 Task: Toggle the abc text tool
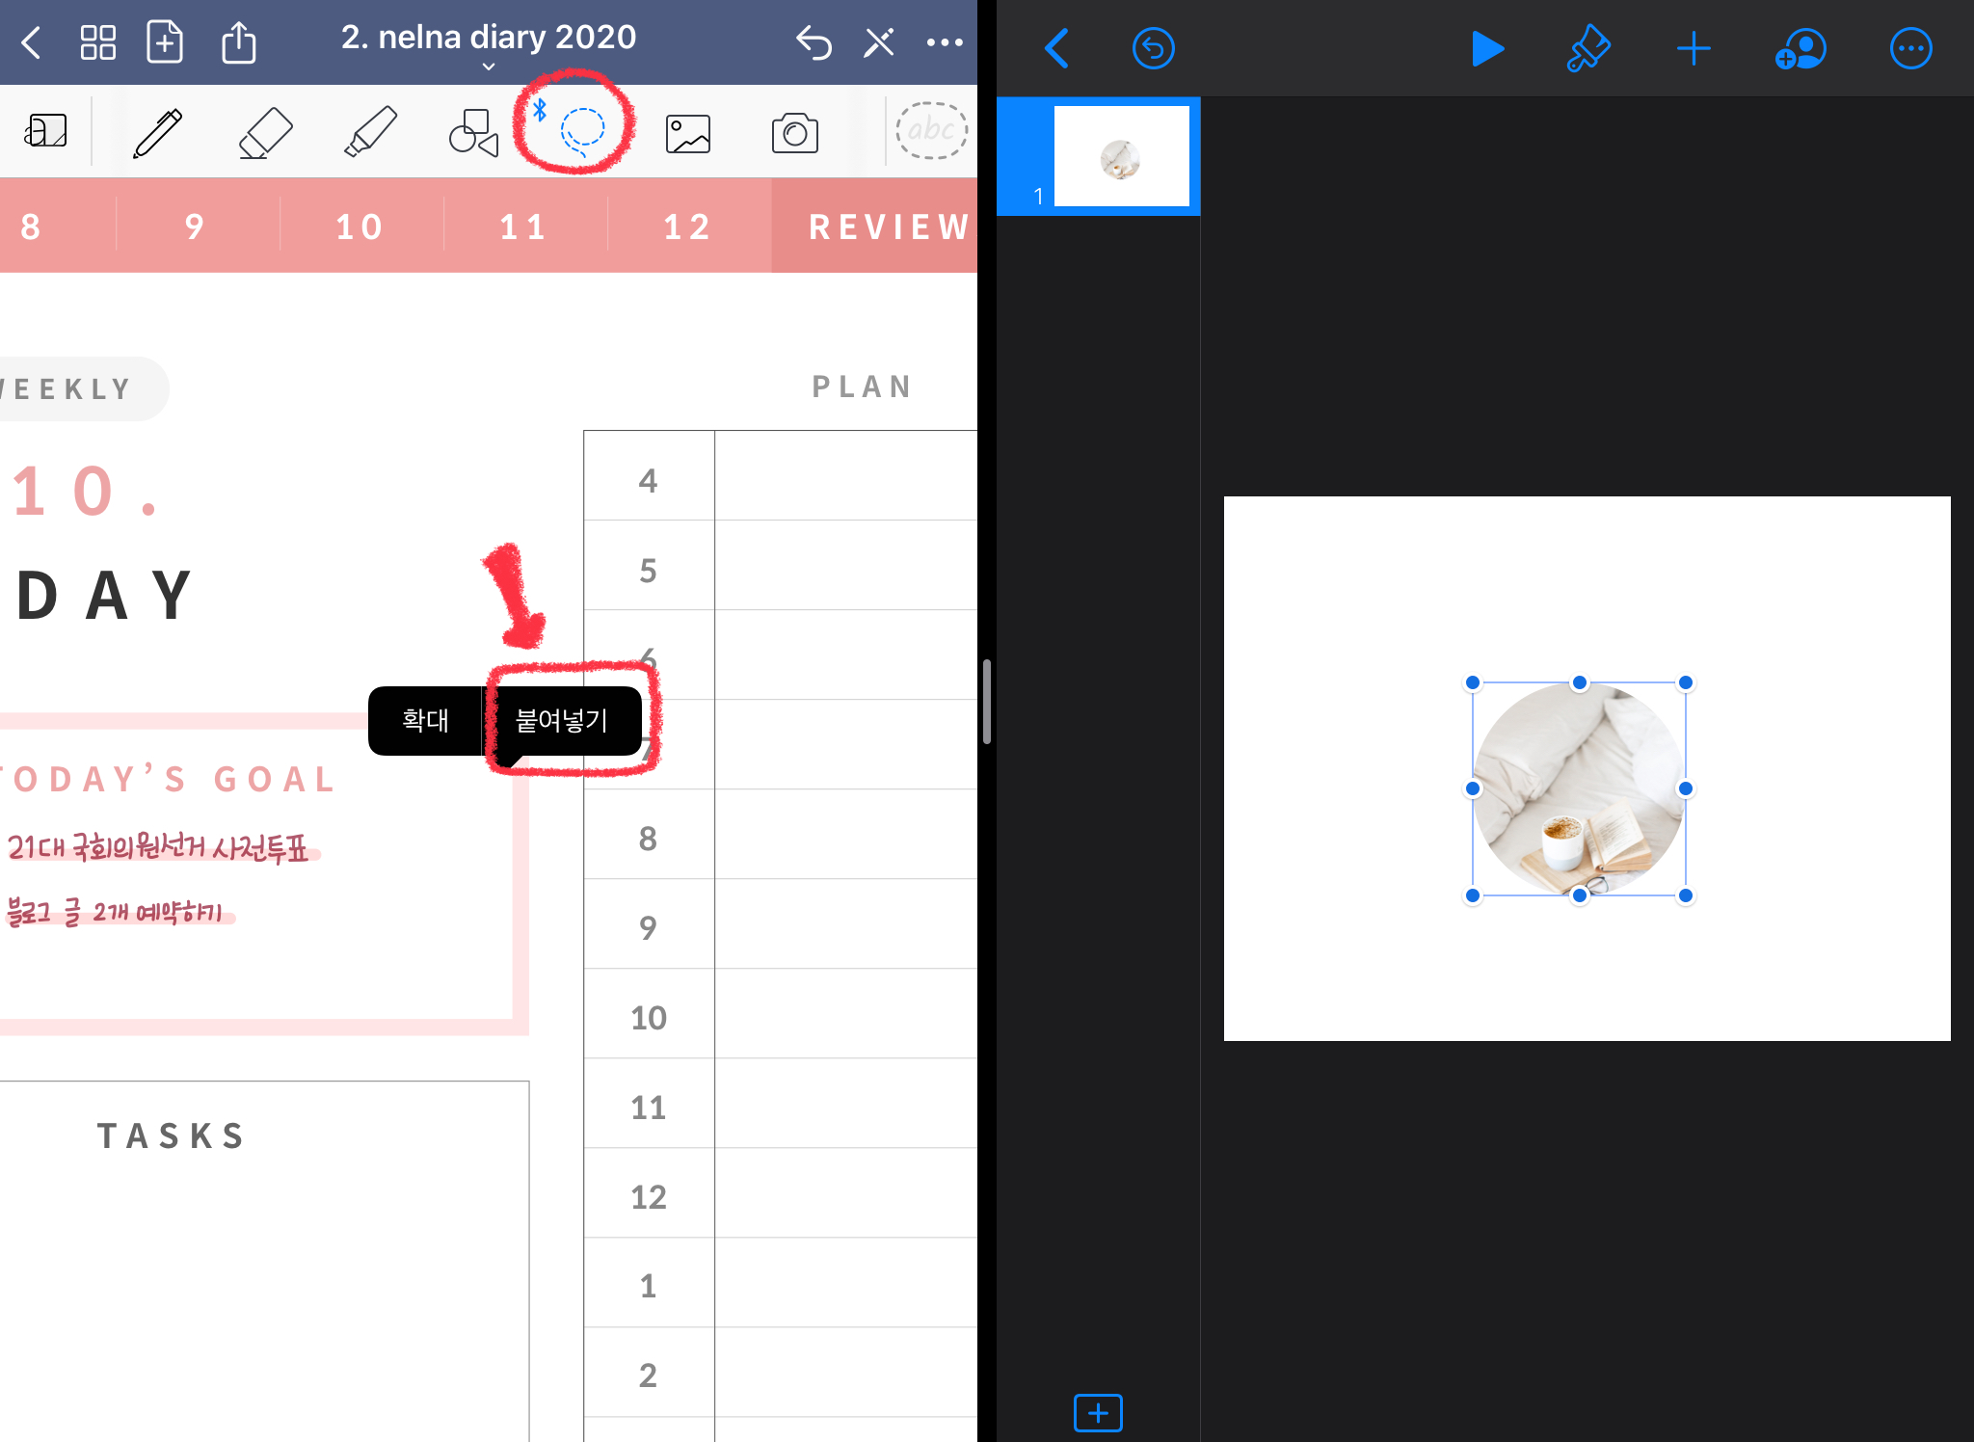pyautogui.click(x=931, y=130)
